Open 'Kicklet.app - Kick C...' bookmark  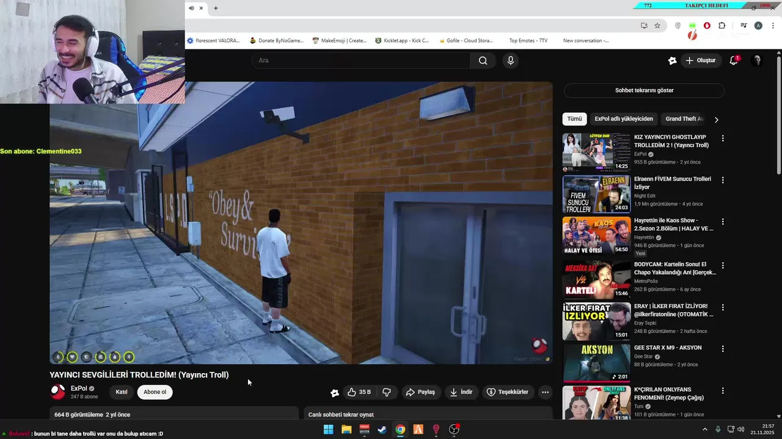click(x=402, y=41)
